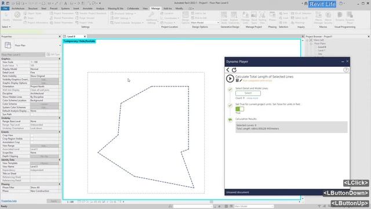Toggle Crop View checkbox
This screenshot has height=209, width=371.
coord(32,135)
